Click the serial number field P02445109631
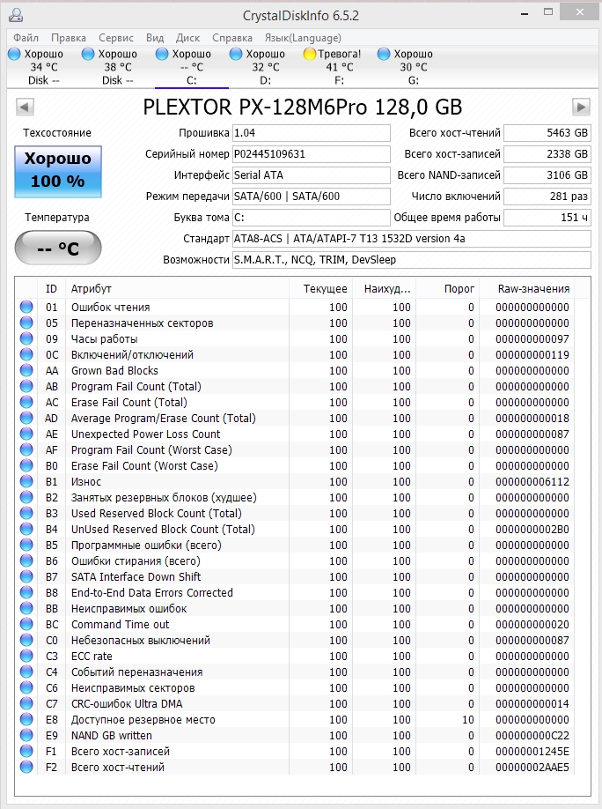This screenshot has width=602, height=809. 310,154
